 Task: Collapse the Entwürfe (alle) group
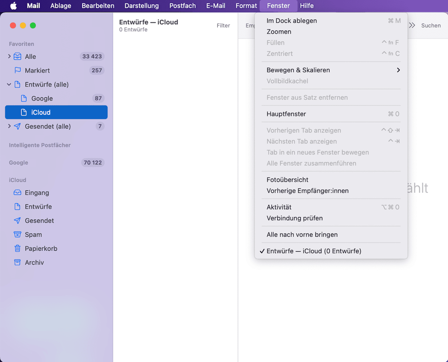[x=9, y=84]
